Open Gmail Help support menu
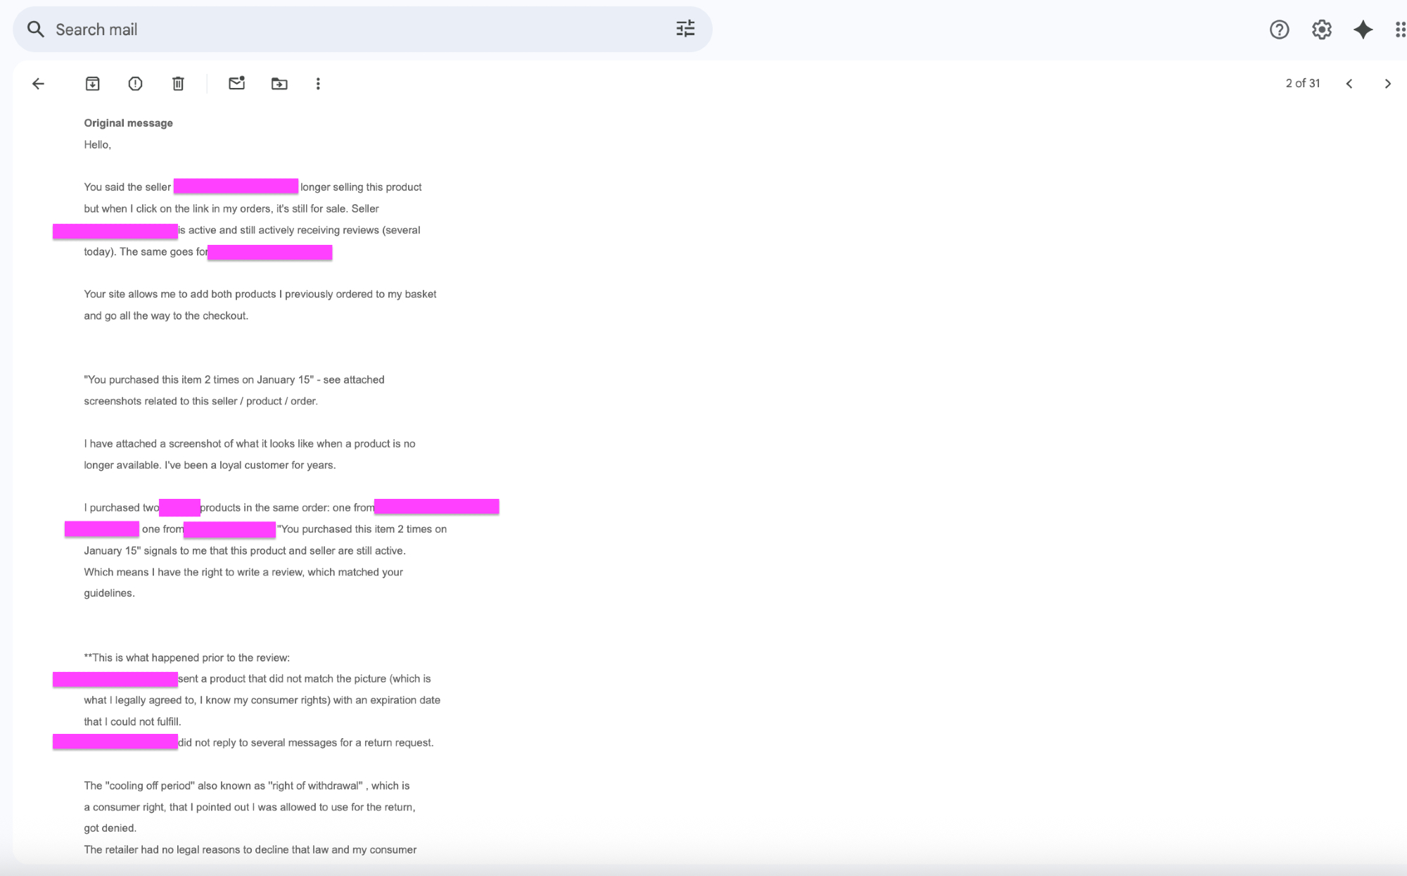 [1279, 30]
